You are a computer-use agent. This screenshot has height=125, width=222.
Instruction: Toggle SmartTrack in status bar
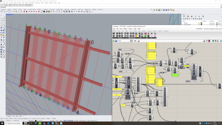click(70, 121)
